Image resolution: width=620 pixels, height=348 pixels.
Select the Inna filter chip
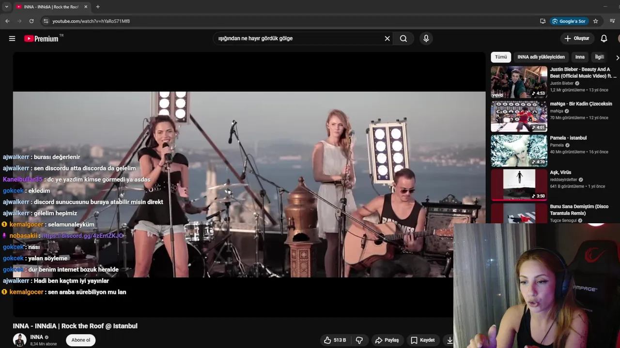point(580,57)
